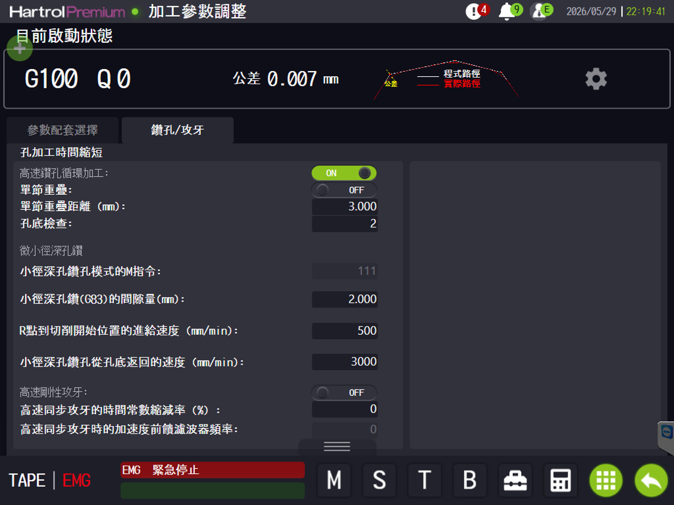Image resolution: width=674 pixels, height=505 pixels.
Task: Open settings gear in 目前啟動狀態 panel
Action: click(x=596, y=79)
